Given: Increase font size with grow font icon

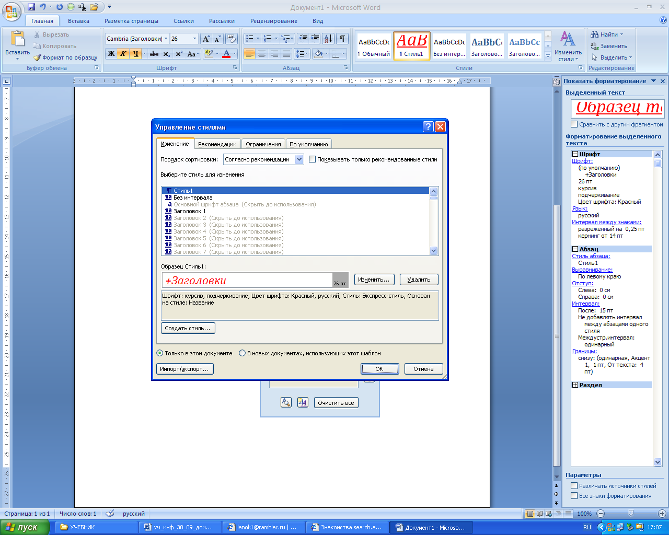Looking at the screenshot, I should click(x=206, y=39).
